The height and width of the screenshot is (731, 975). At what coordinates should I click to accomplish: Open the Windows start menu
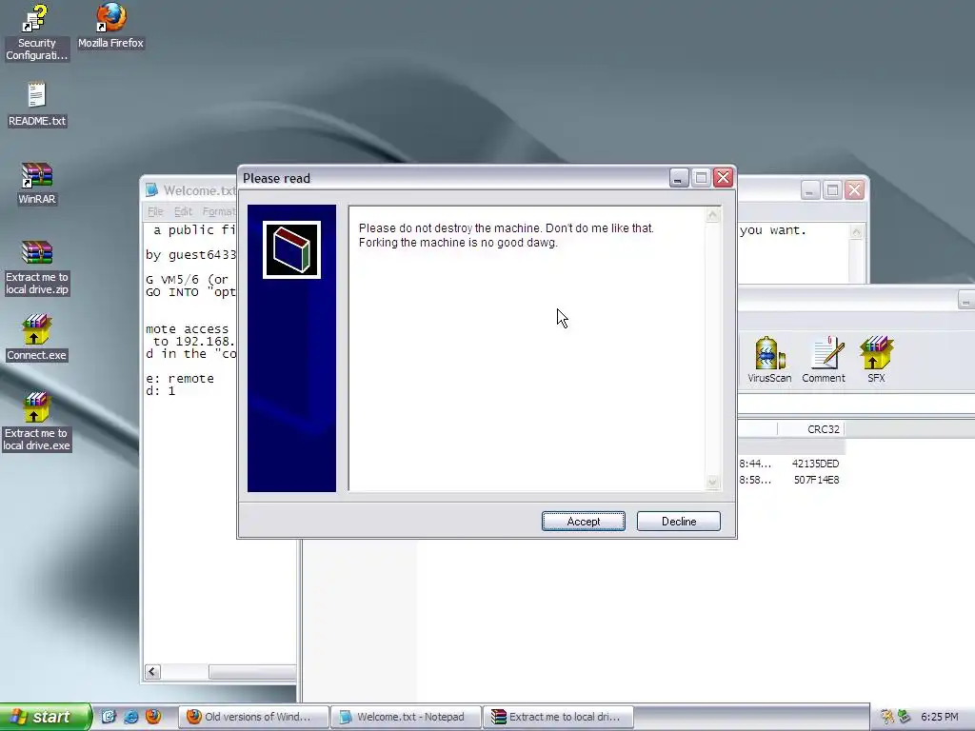pos(45,717)
